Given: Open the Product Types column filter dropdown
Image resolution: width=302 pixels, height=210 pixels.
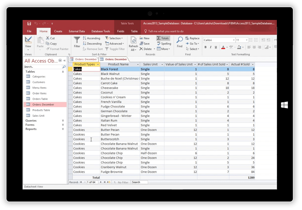Looking at the screenshot, I should tap(98, 64).
